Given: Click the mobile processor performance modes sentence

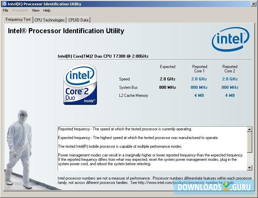Looking at the screenshot, I should [x=120, y=146].
